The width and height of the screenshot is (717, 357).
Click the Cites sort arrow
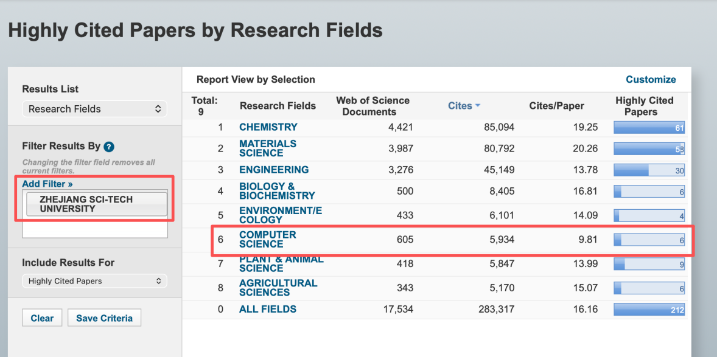click(x=478, y=106)
